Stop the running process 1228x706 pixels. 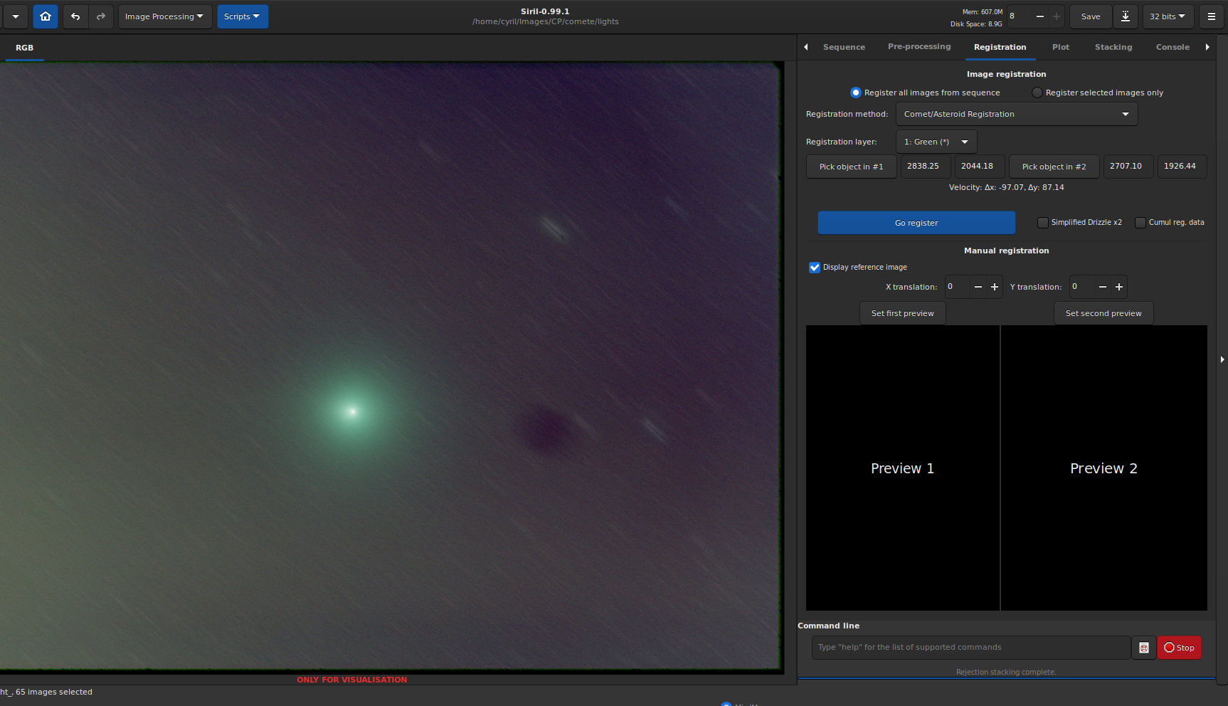click(1180, 648)
